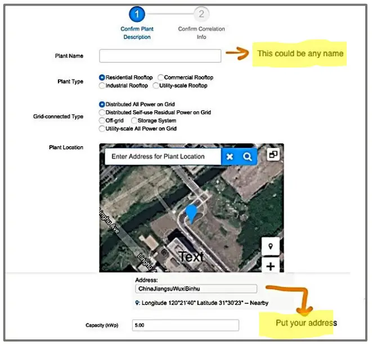Select Distributed Self-use Residual Power on Grid
The width and height of the screenshot is (372, 346).
pos(102,113)
